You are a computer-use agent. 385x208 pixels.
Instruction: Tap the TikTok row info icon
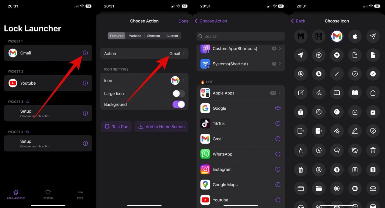[278, 124]
